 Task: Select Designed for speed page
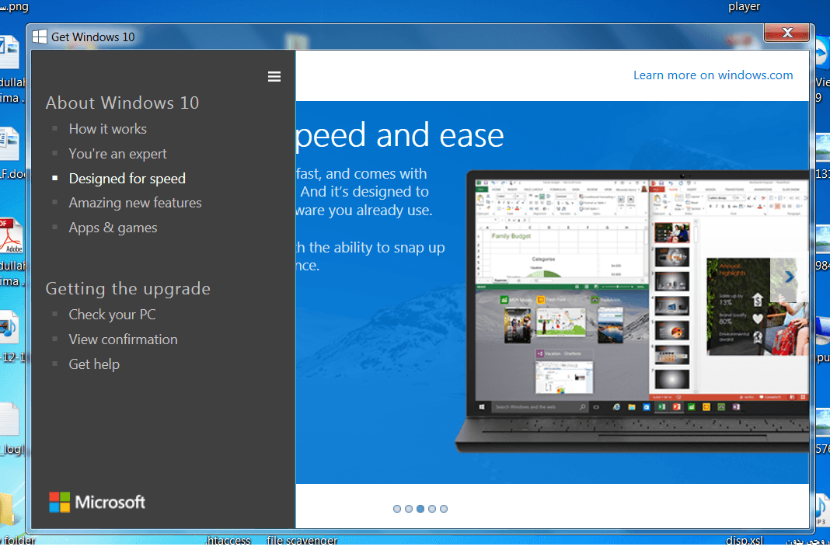[x=127, y=179]
